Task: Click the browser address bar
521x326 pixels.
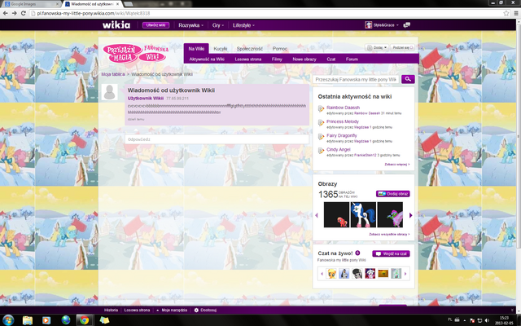Action: tap(265, 13)
